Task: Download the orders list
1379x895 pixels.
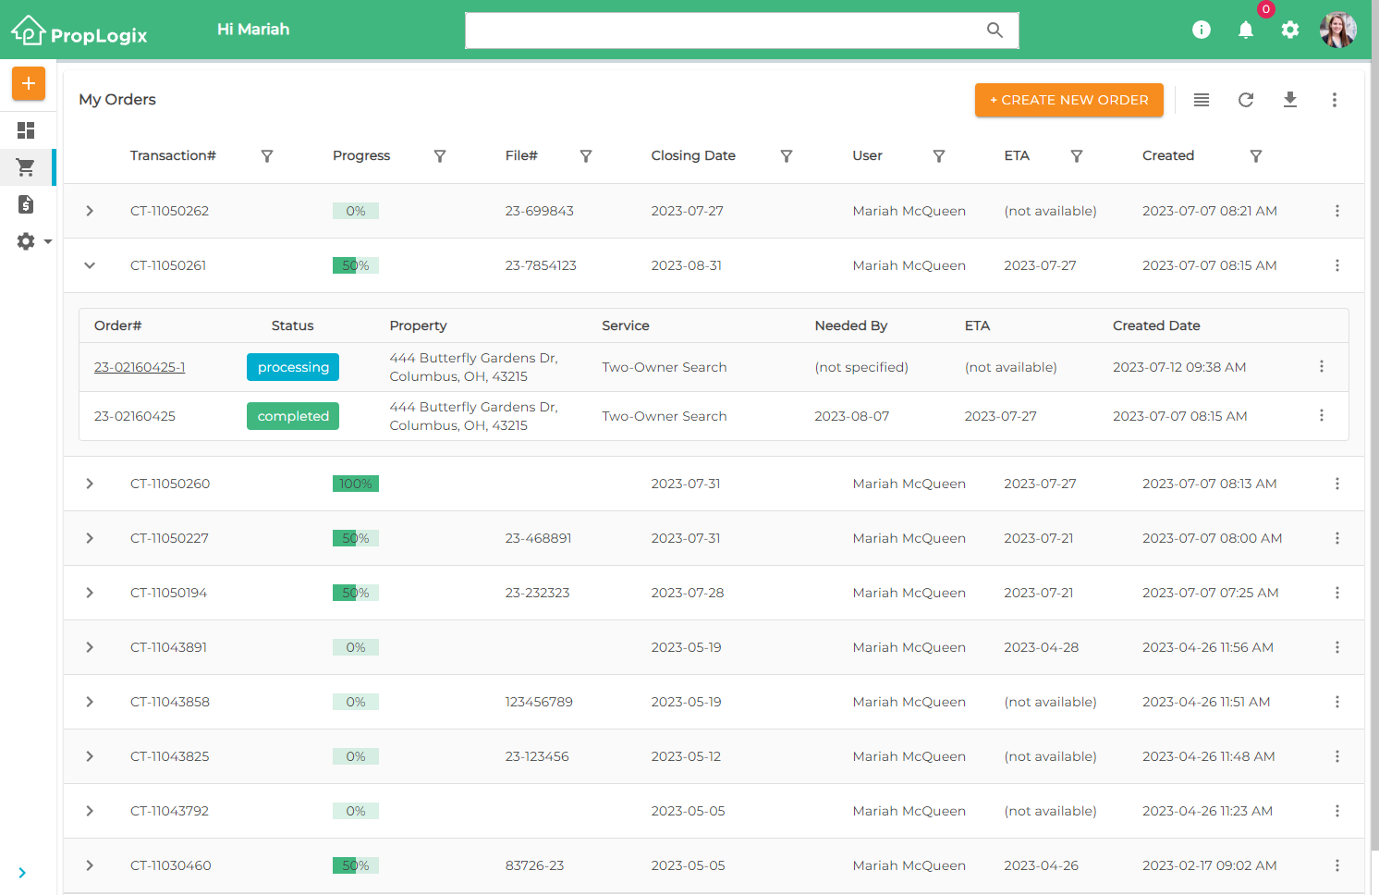Action: coord(1290,100)
